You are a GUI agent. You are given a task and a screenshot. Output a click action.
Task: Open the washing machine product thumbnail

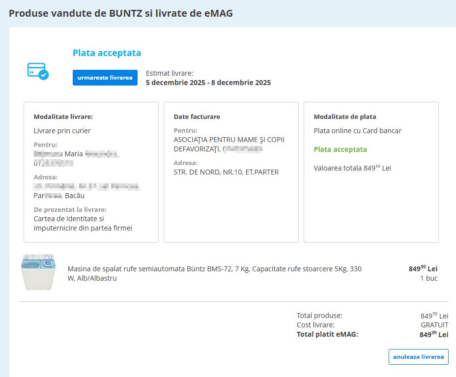coord(38,272)
